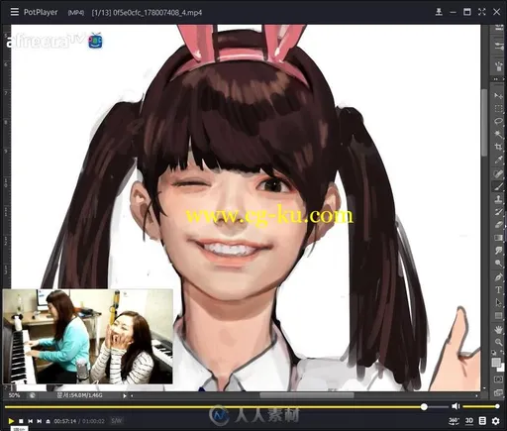Select the Path Selection tool
Viewport: 507px width, 431px height.
coord(498,302)
